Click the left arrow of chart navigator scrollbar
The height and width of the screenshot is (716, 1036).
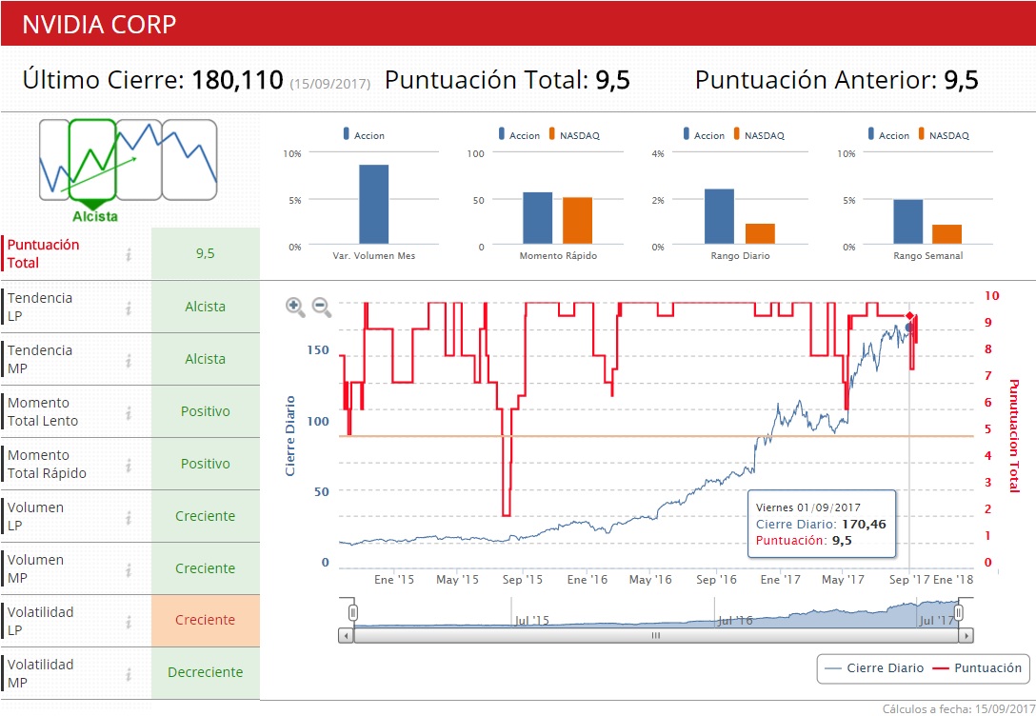tap(347, 636)
